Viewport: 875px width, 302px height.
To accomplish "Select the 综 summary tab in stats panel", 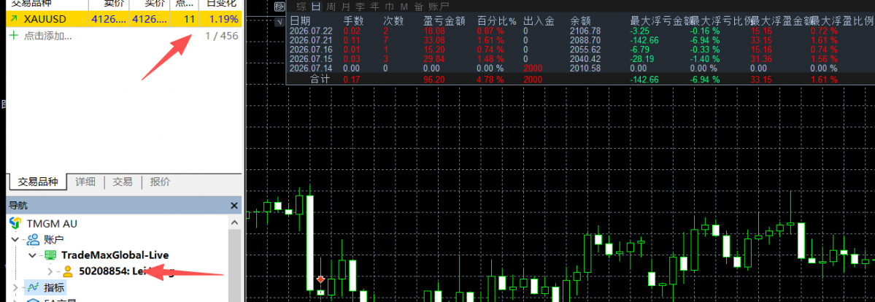I will coord(301,7).
